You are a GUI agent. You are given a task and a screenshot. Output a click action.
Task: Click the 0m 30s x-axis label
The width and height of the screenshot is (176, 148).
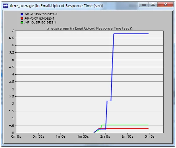[x=39, y=137]
